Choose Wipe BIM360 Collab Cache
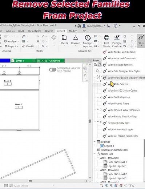The width and height of the screenshot is (145, 189). click(123, 91)
